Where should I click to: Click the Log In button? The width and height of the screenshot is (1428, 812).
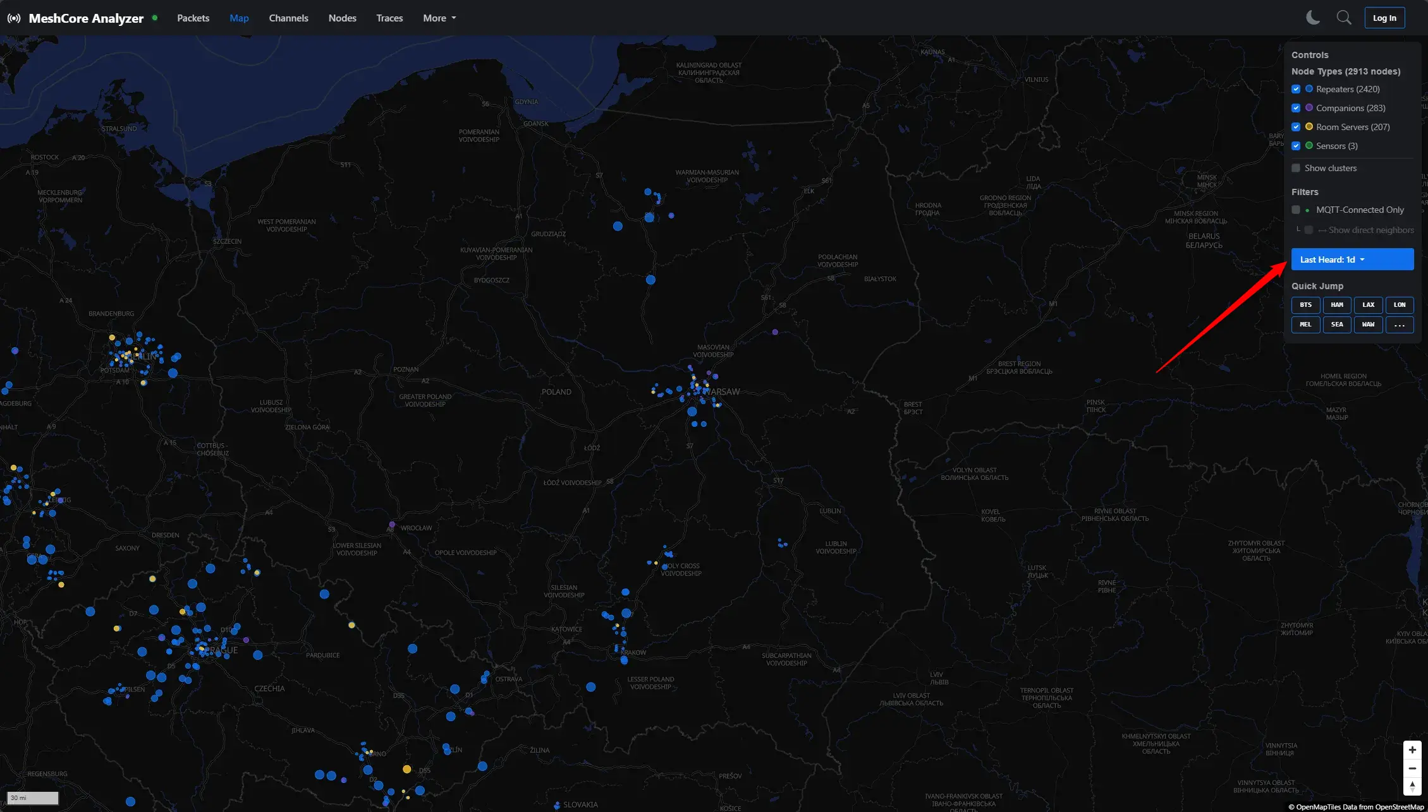pyautogui.click(x=1384, y=18)
